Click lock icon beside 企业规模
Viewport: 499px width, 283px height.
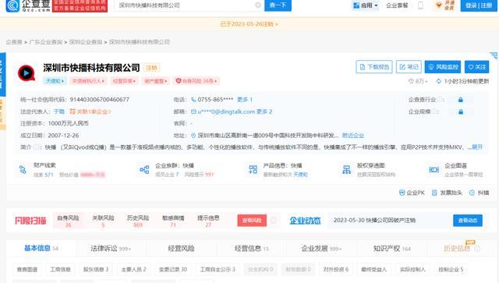point(461,111)
